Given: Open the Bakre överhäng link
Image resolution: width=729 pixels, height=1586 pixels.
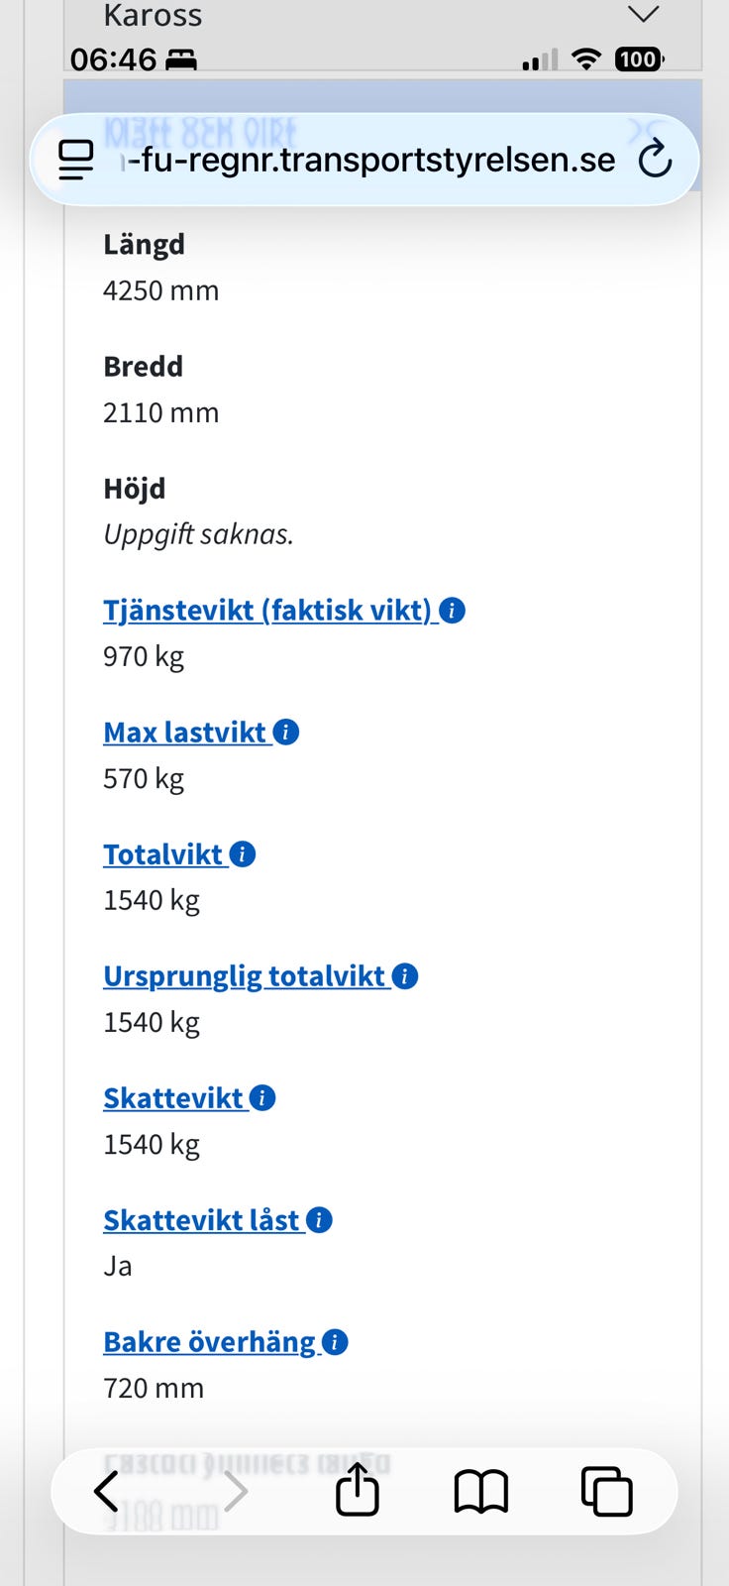Looking at the screenshot, I should 209,1342.
